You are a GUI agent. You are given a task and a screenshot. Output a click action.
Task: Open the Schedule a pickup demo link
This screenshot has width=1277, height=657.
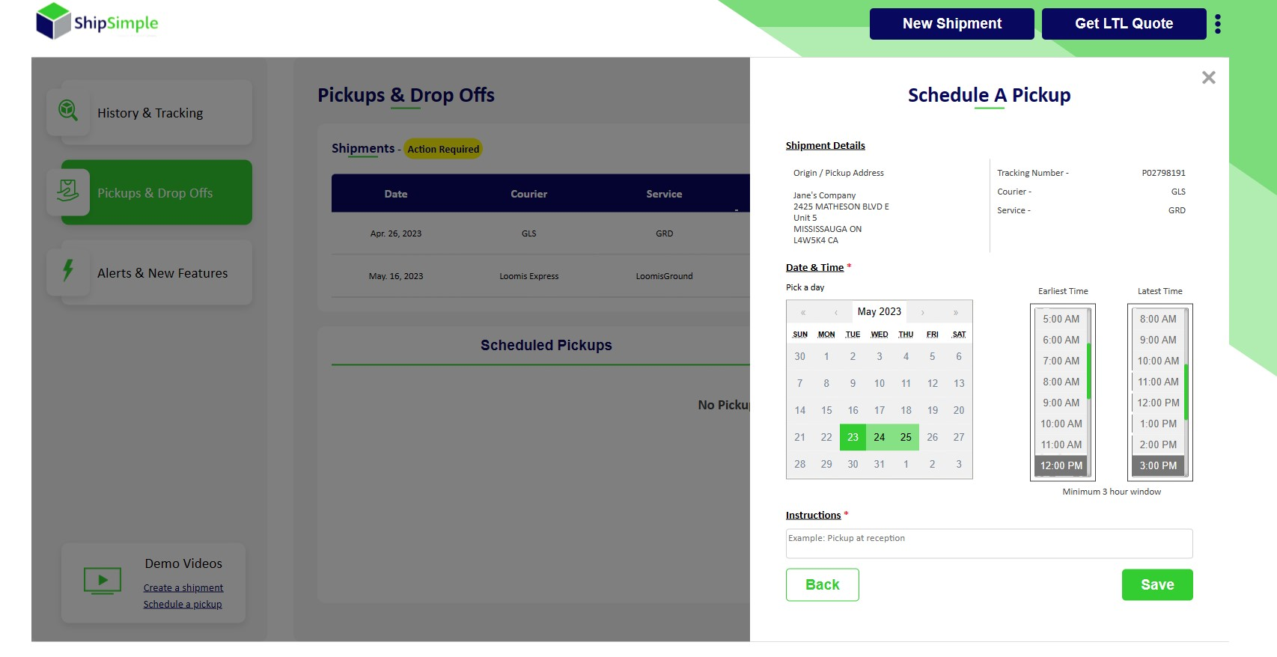click(183, 605)
